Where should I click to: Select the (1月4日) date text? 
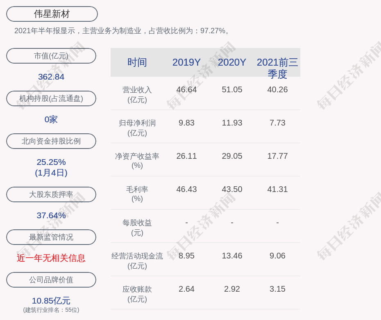[51, 173]
